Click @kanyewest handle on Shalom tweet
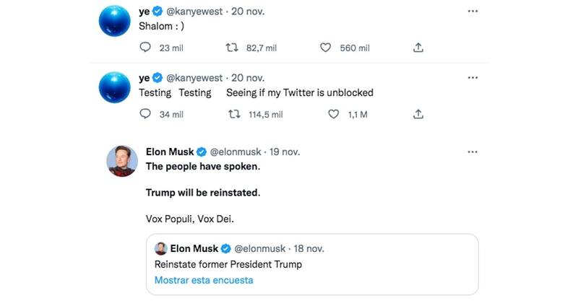 pyautogui.click(x=195, y=12)
